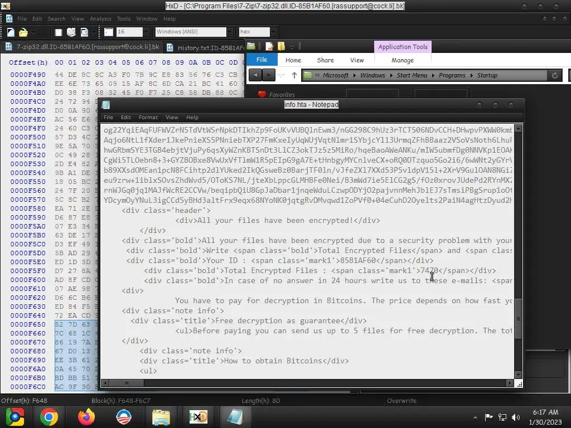Open the Share tab in Explorer ribbon
The image size is (571, 428).
click(326, 60)
